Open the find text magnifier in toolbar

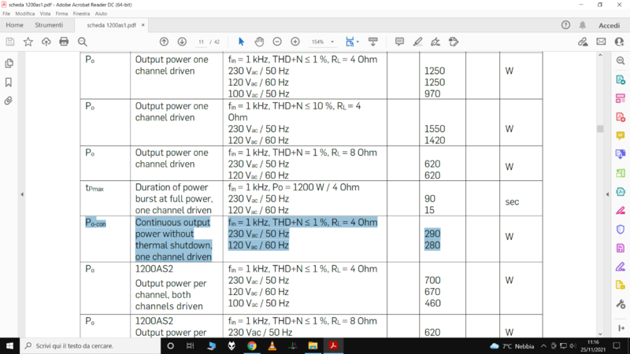pyautogui.click(x=83, y=42)
